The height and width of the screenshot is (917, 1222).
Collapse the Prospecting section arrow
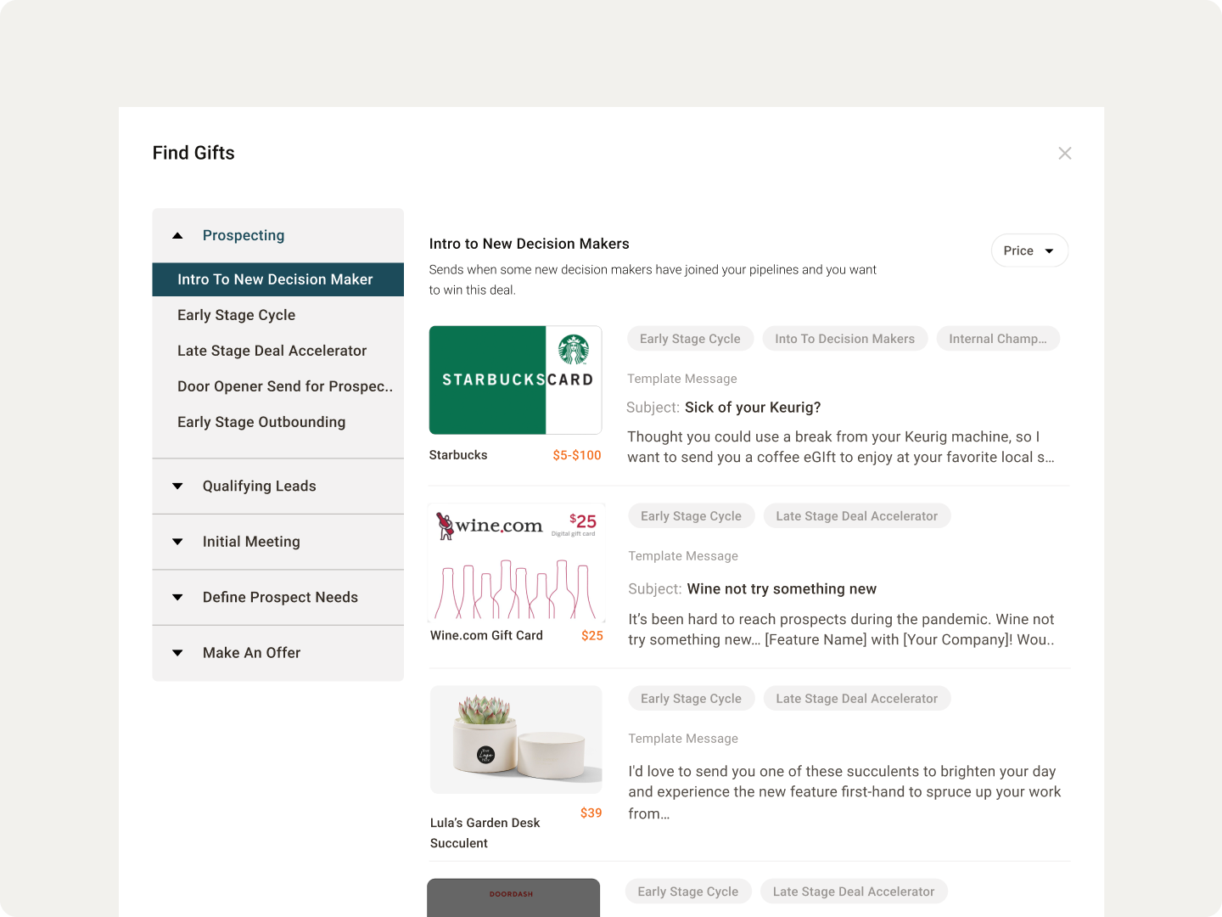click(177, 236)
